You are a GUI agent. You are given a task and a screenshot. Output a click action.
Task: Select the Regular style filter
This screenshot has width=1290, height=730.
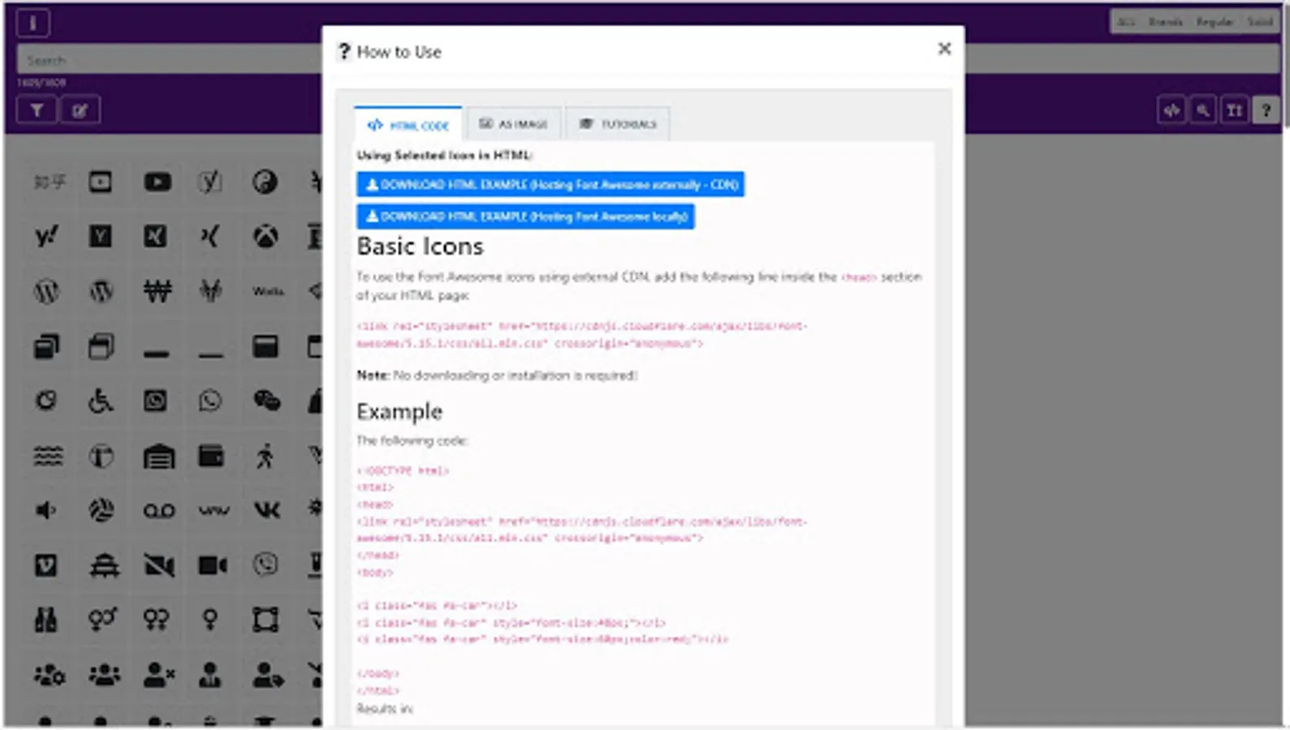pyautogui.click(x=1214, y=22)
